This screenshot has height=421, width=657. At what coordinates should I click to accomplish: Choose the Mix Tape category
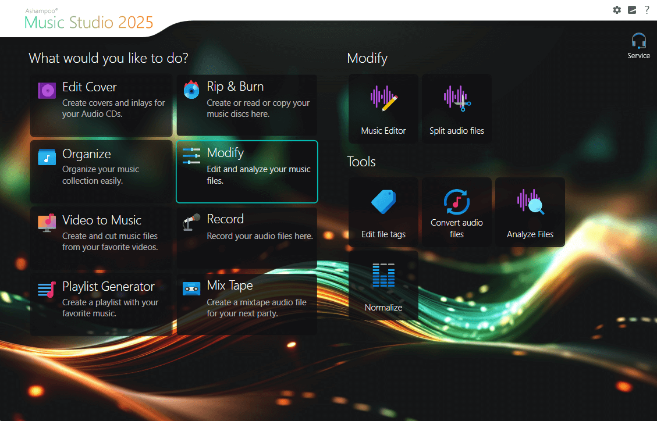pos(247,304)
